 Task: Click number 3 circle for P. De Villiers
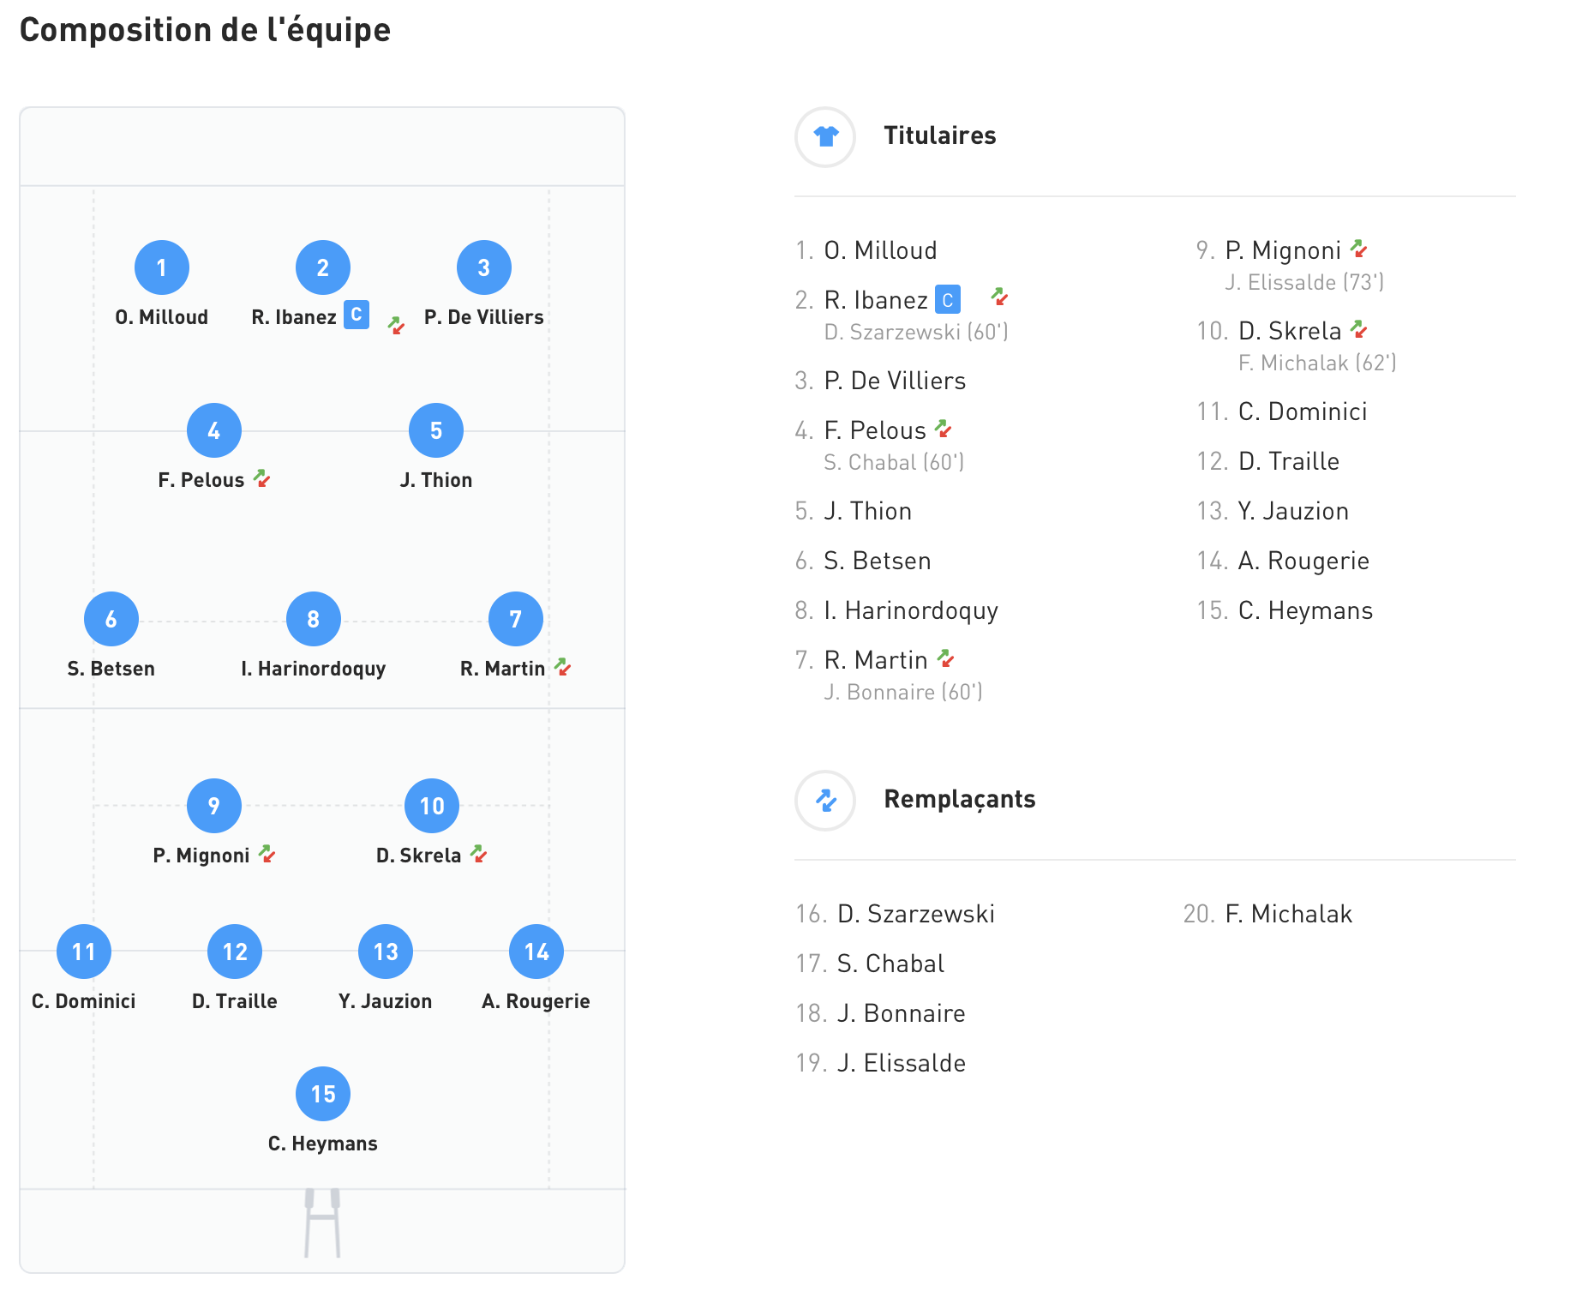[x=484, y=267]
